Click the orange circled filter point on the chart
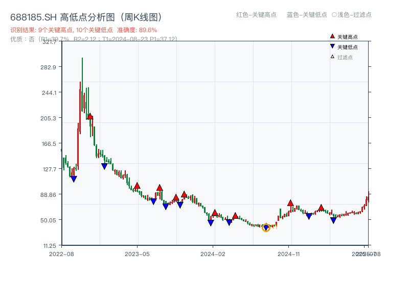 tap(266, 228)
